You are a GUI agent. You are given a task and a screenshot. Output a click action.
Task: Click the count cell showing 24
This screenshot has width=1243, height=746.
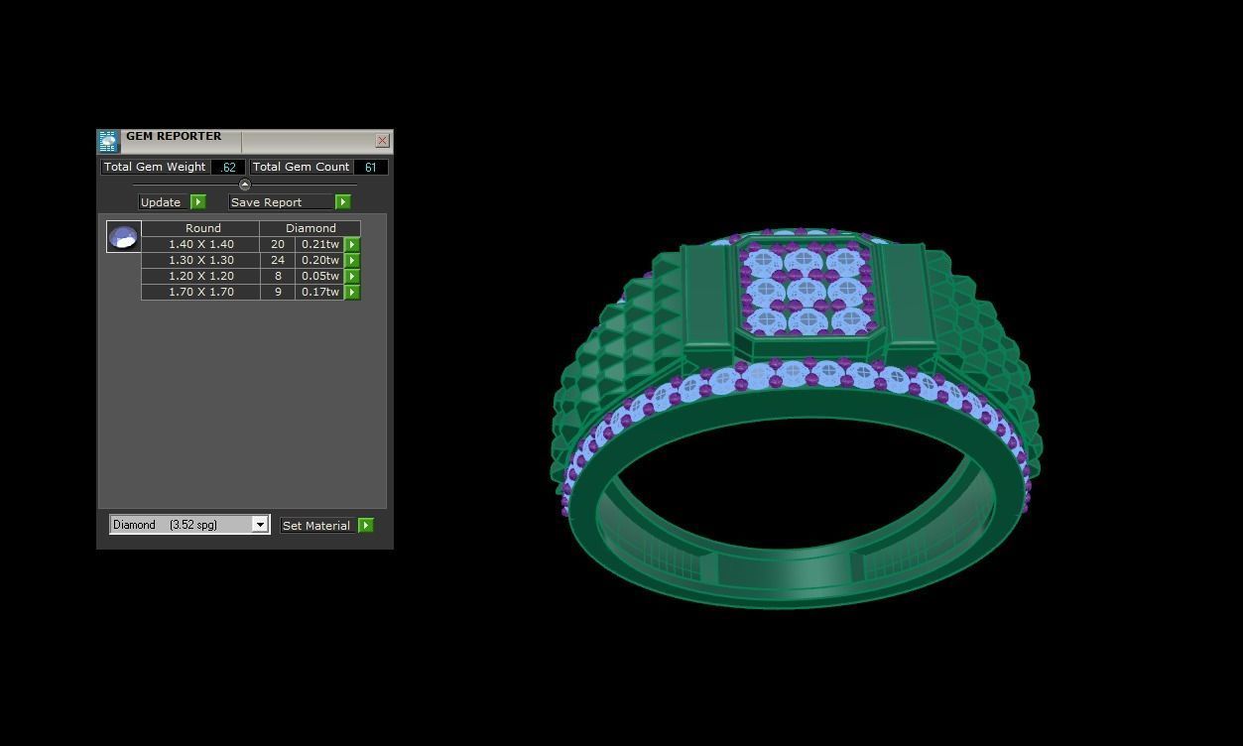278,260
